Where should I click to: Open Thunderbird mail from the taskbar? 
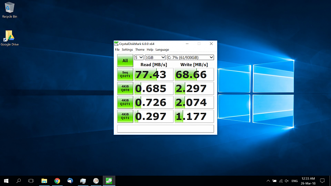point(70,181)
